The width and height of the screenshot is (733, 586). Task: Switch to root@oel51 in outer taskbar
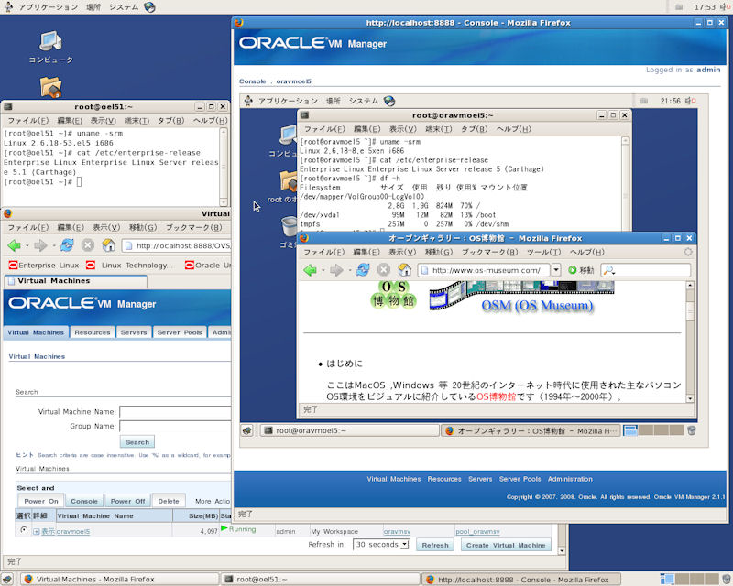click(320, 579)
